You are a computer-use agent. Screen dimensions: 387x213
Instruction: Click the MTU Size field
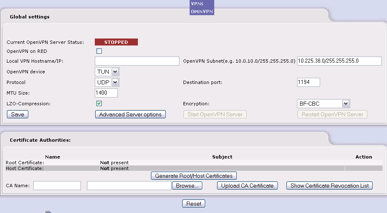pyautogui.click(x=106, y=93)
